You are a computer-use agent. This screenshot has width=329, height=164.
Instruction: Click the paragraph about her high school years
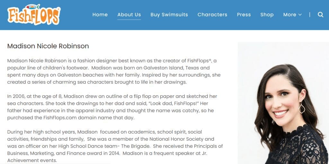coord(115,146)
